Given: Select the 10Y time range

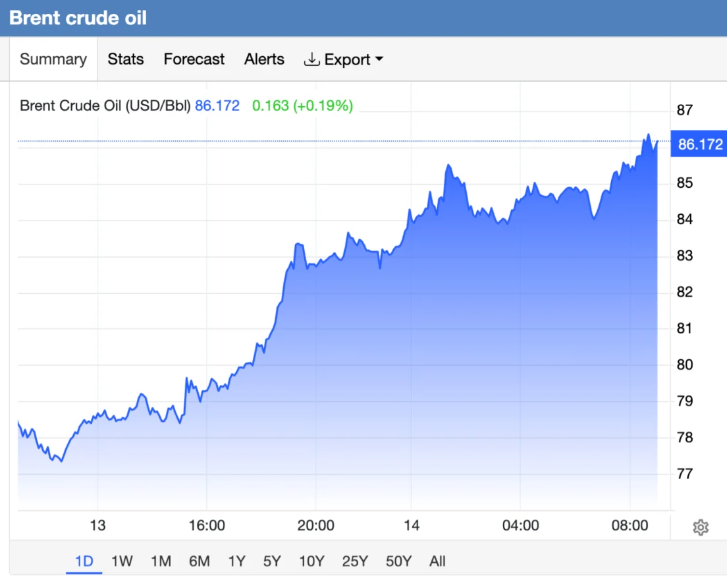Looking at the screenshot, I should coord(311,561).
